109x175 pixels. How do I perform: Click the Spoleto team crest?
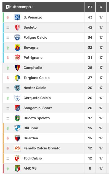[x=17, y=27]
